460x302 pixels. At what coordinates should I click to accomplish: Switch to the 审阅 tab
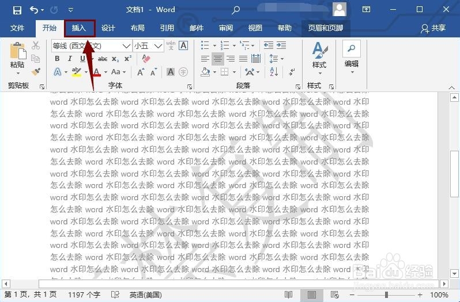click(x=225, y=28)
